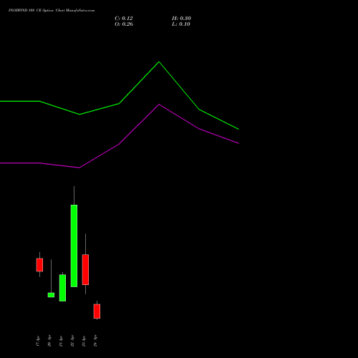Click the '24 Apr' date axis label
This screenshot has height=358, width=358.
pyautogui.click(x=95, y=341)
